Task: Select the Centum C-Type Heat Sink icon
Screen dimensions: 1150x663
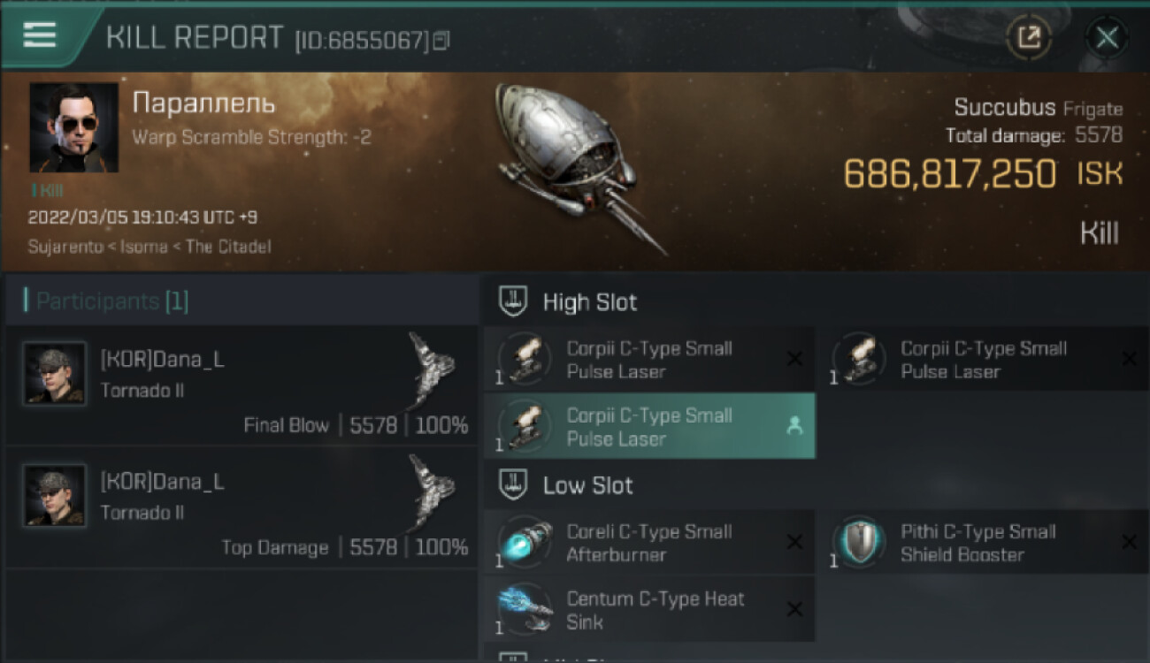Action: click(x=525, y=609)
